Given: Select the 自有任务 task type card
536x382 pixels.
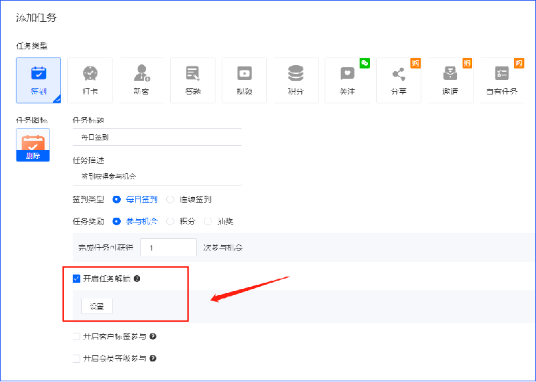Looking at the screenshot, I should 502,81.
